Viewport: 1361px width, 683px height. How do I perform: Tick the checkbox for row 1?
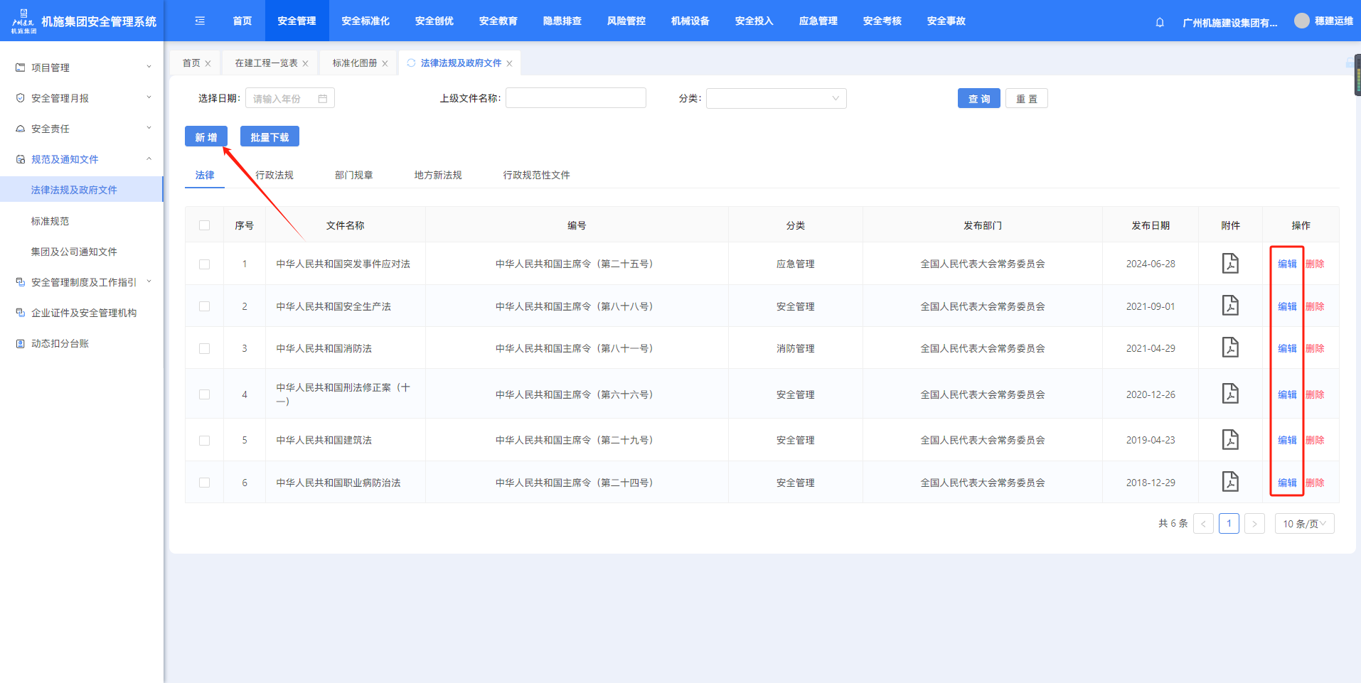pyautogui.click(x=205, y=264)
